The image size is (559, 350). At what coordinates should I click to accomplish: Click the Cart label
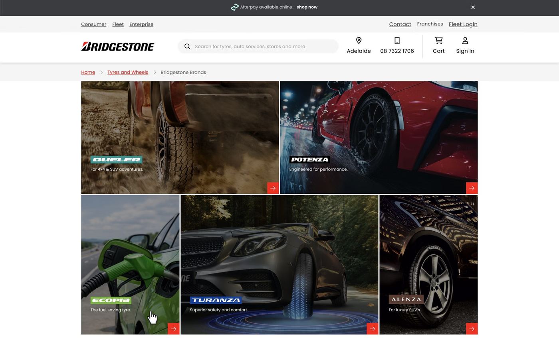point(438,51)
